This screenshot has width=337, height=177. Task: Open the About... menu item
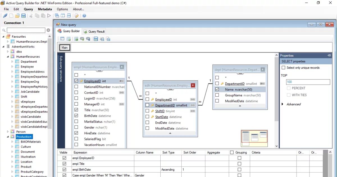click(x=78, y=9)
